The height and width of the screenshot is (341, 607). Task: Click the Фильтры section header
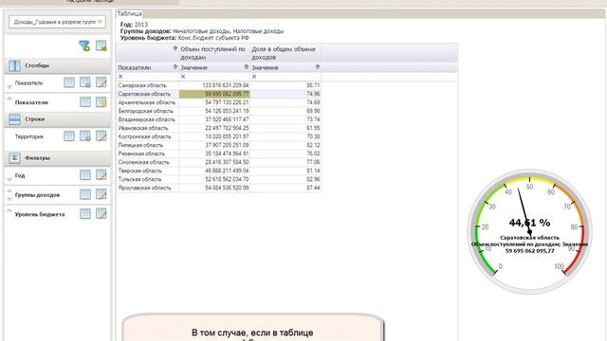tap(58, 158)
